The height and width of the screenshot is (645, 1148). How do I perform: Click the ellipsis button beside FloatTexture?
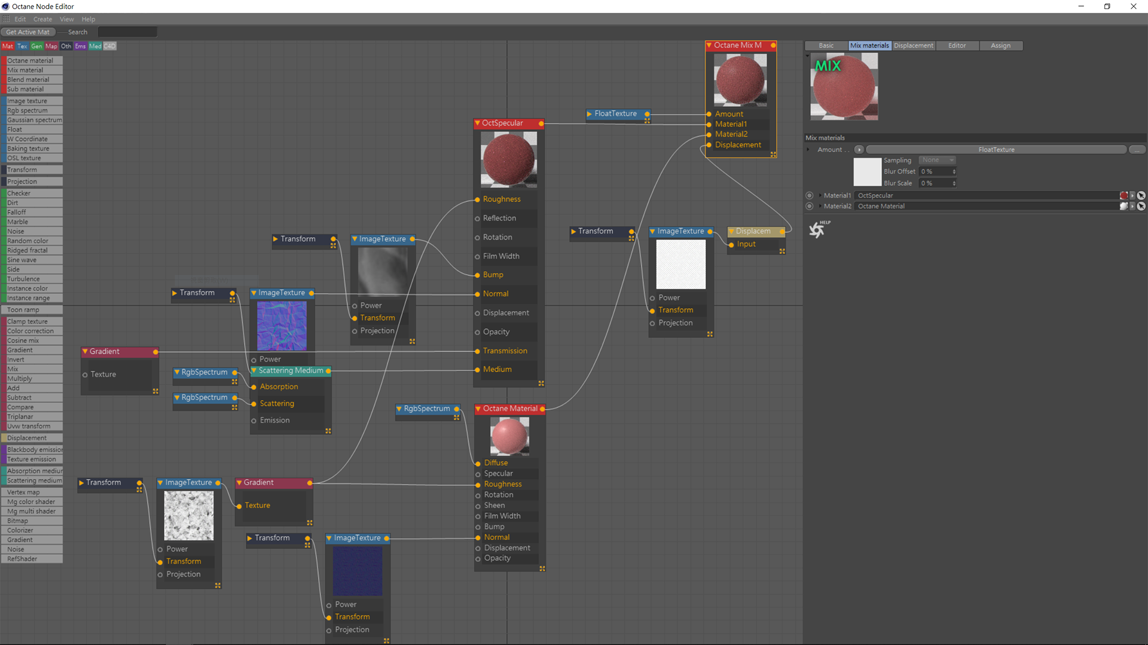[x=1137, y=149]
